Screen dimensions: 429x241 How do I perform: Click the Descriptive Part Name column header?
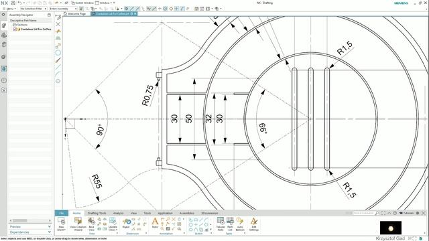point(30,20)
